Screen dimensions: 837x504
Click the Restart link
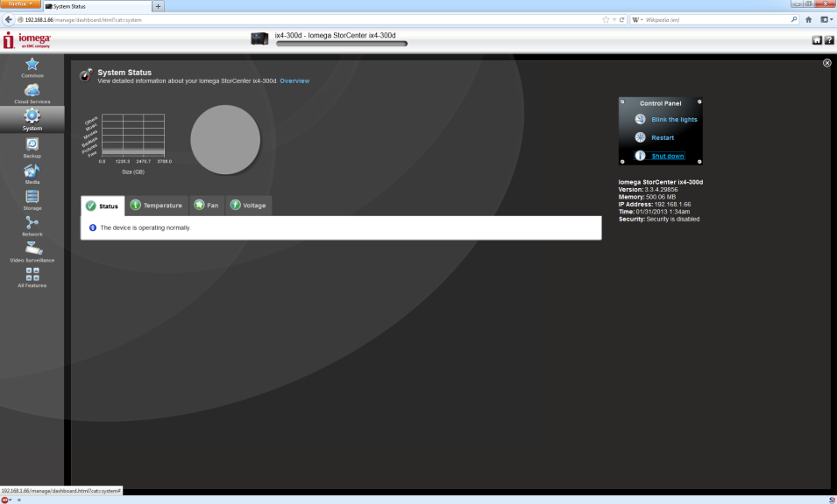(x=663, y=137)
